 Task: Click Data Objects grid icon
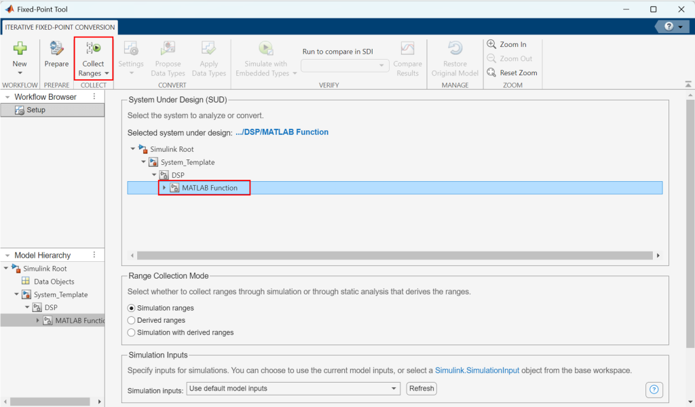tap(26, 282)
